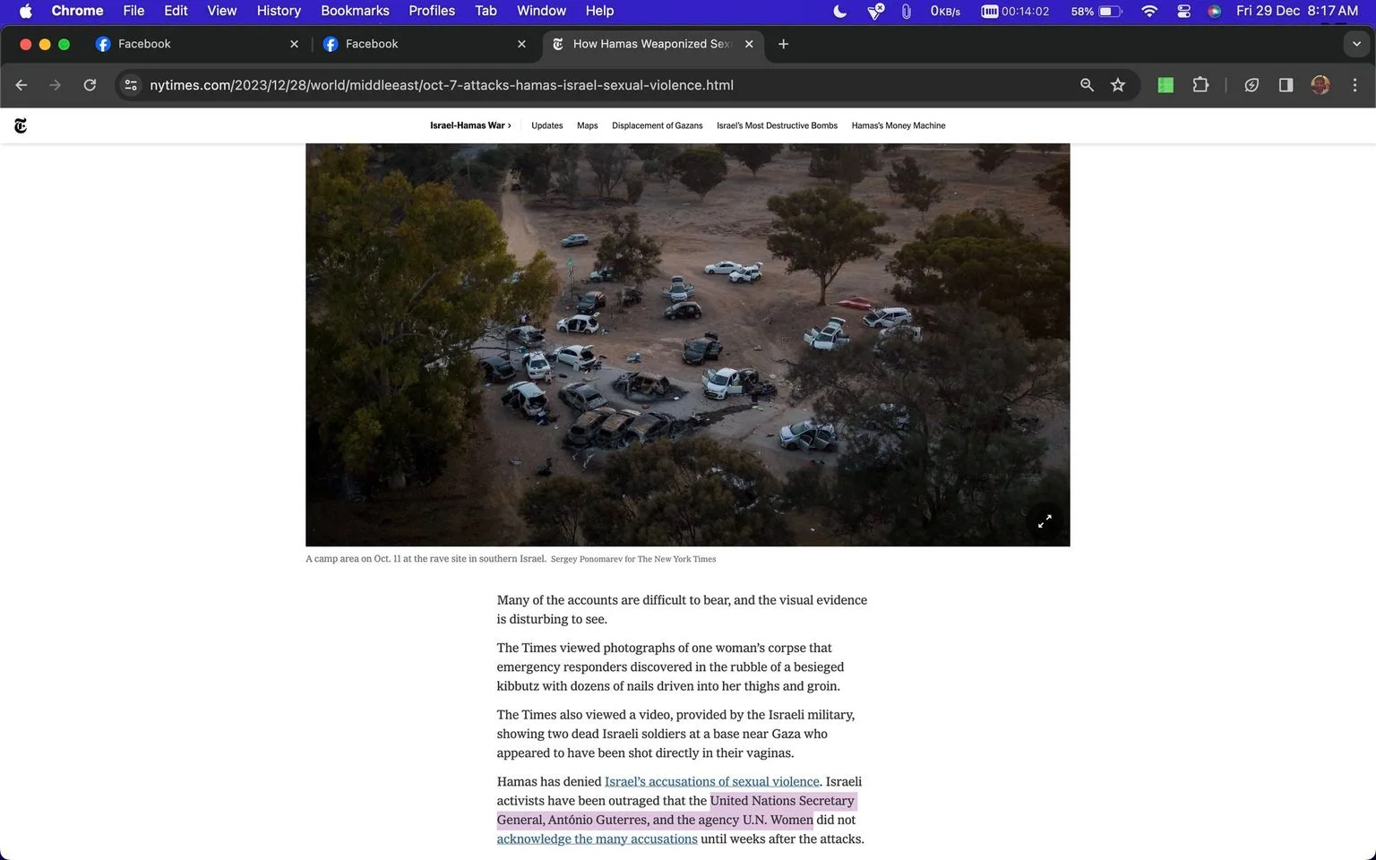Open macOS Control Center toggles
The width and height of the screenshot is (1376, 860).
pos(1183,11)
